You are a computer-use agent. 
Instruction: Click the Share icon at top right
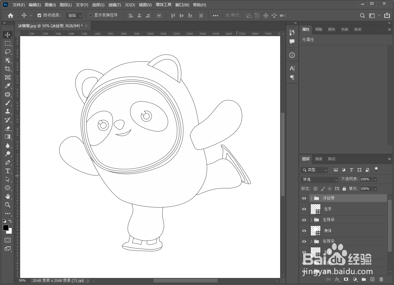point(387,15)
